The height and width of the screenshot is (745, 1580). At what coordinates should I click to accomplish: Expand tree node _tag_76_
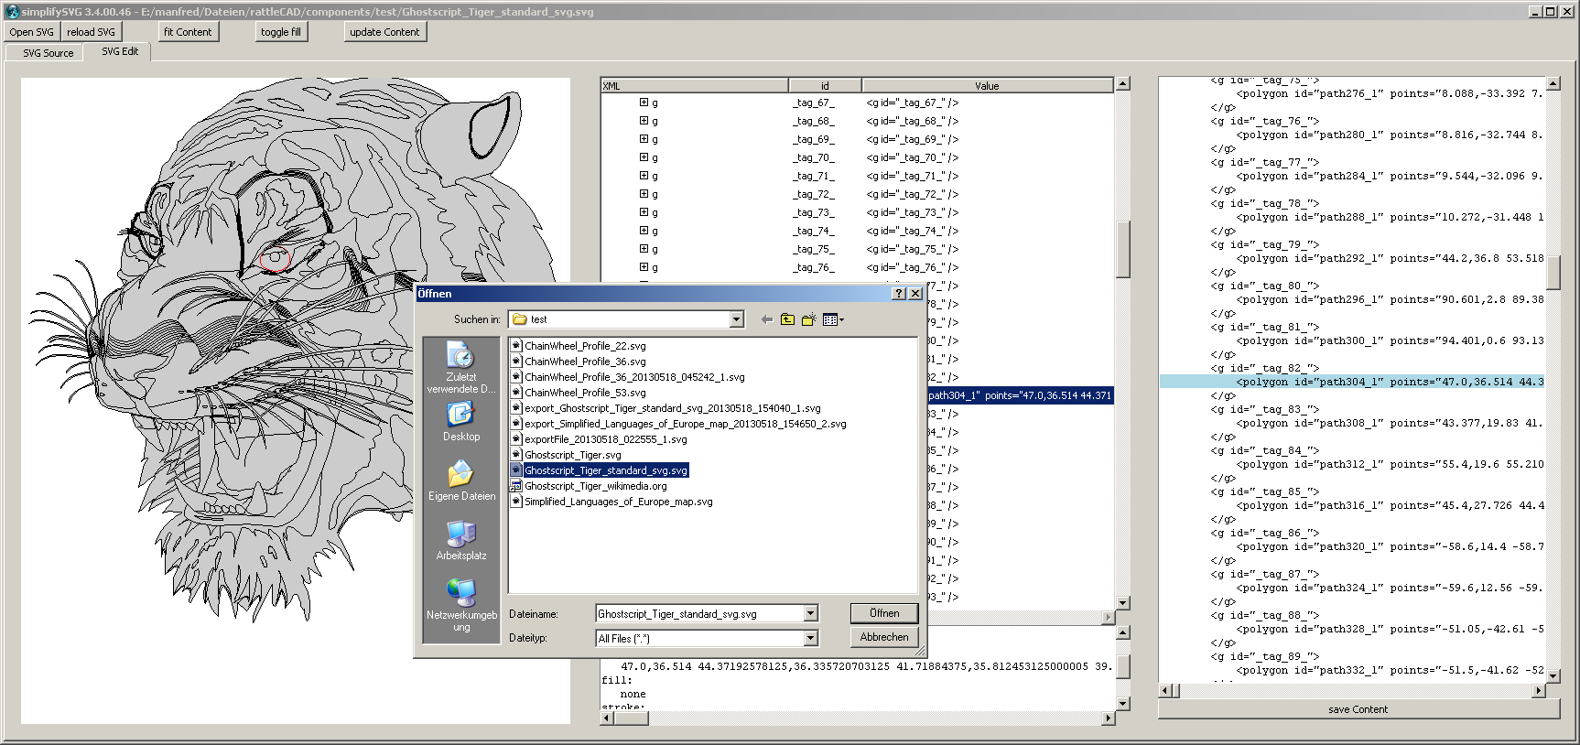[644, 267]
